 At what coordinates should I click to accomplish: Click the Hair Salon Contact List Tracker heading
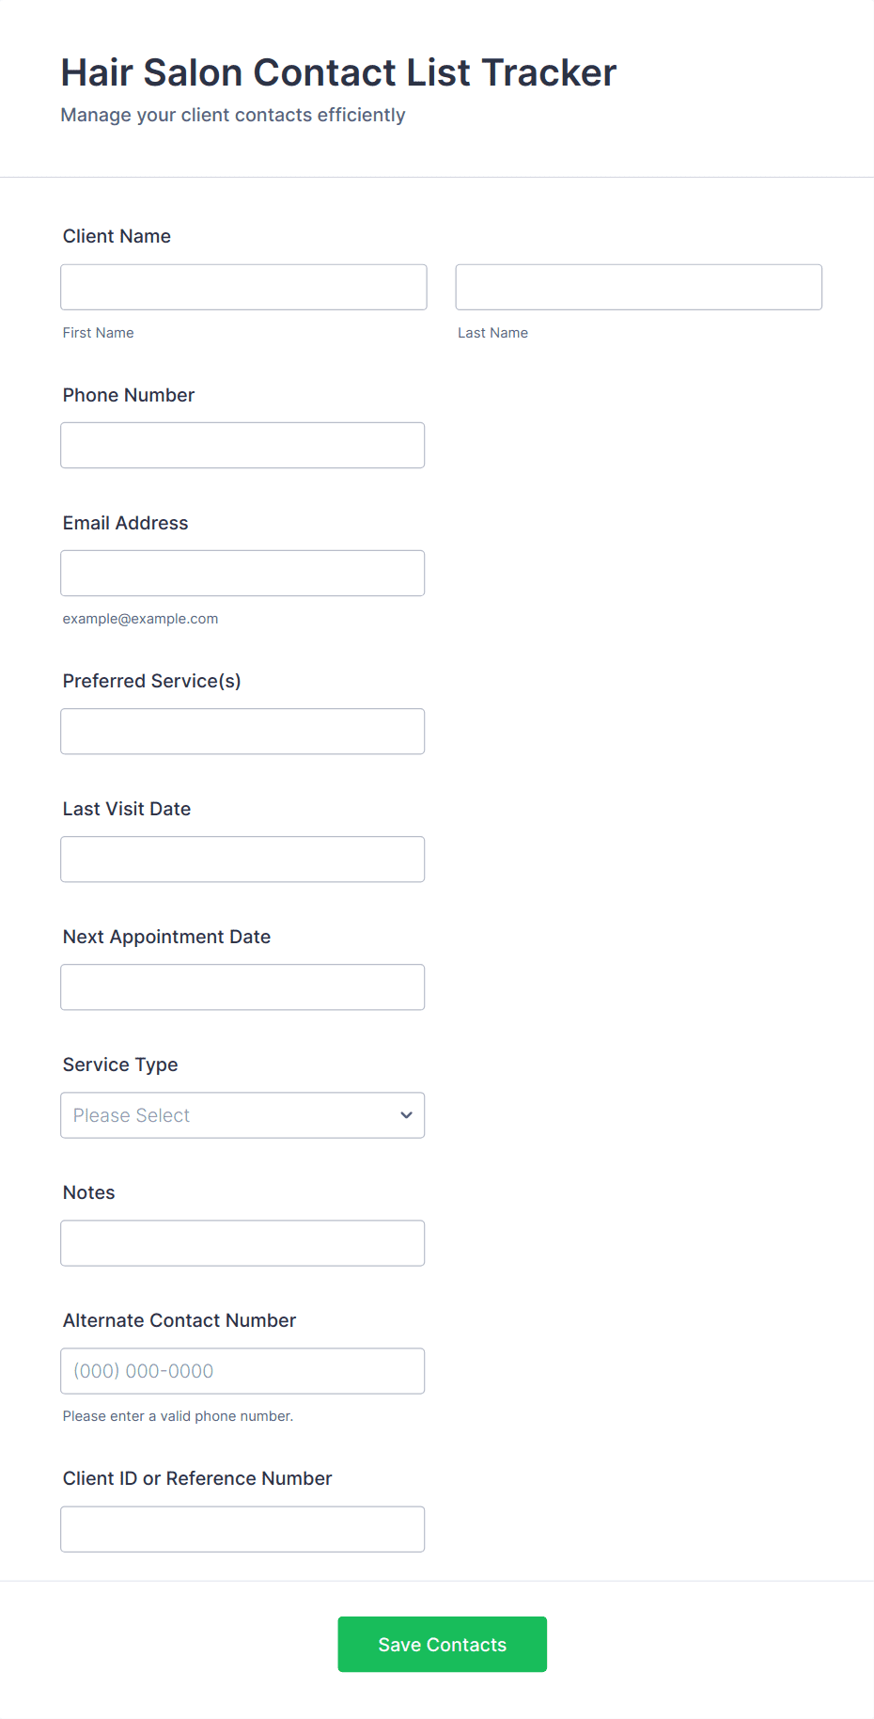pos(338,72)
